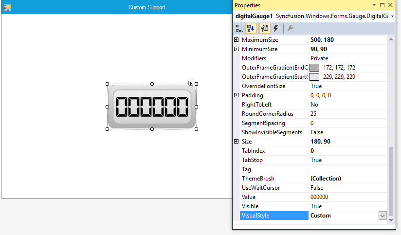Viewport: 401px width, 235px height.
Task: Click the Value field showing 000000
Action: 347,197
